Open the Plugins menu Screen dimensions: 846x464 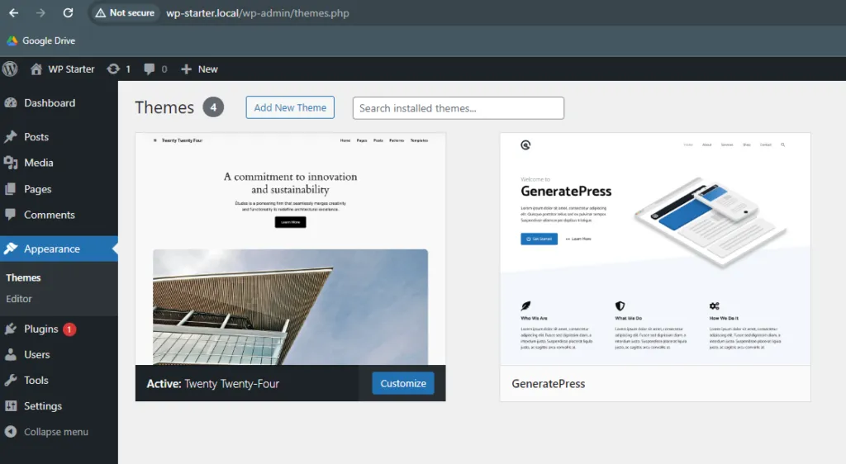click(x=41, y=329)
